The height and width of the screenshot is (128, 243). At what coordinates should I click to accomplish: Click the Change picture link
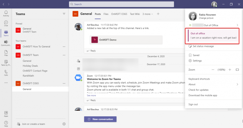point(206,18)
